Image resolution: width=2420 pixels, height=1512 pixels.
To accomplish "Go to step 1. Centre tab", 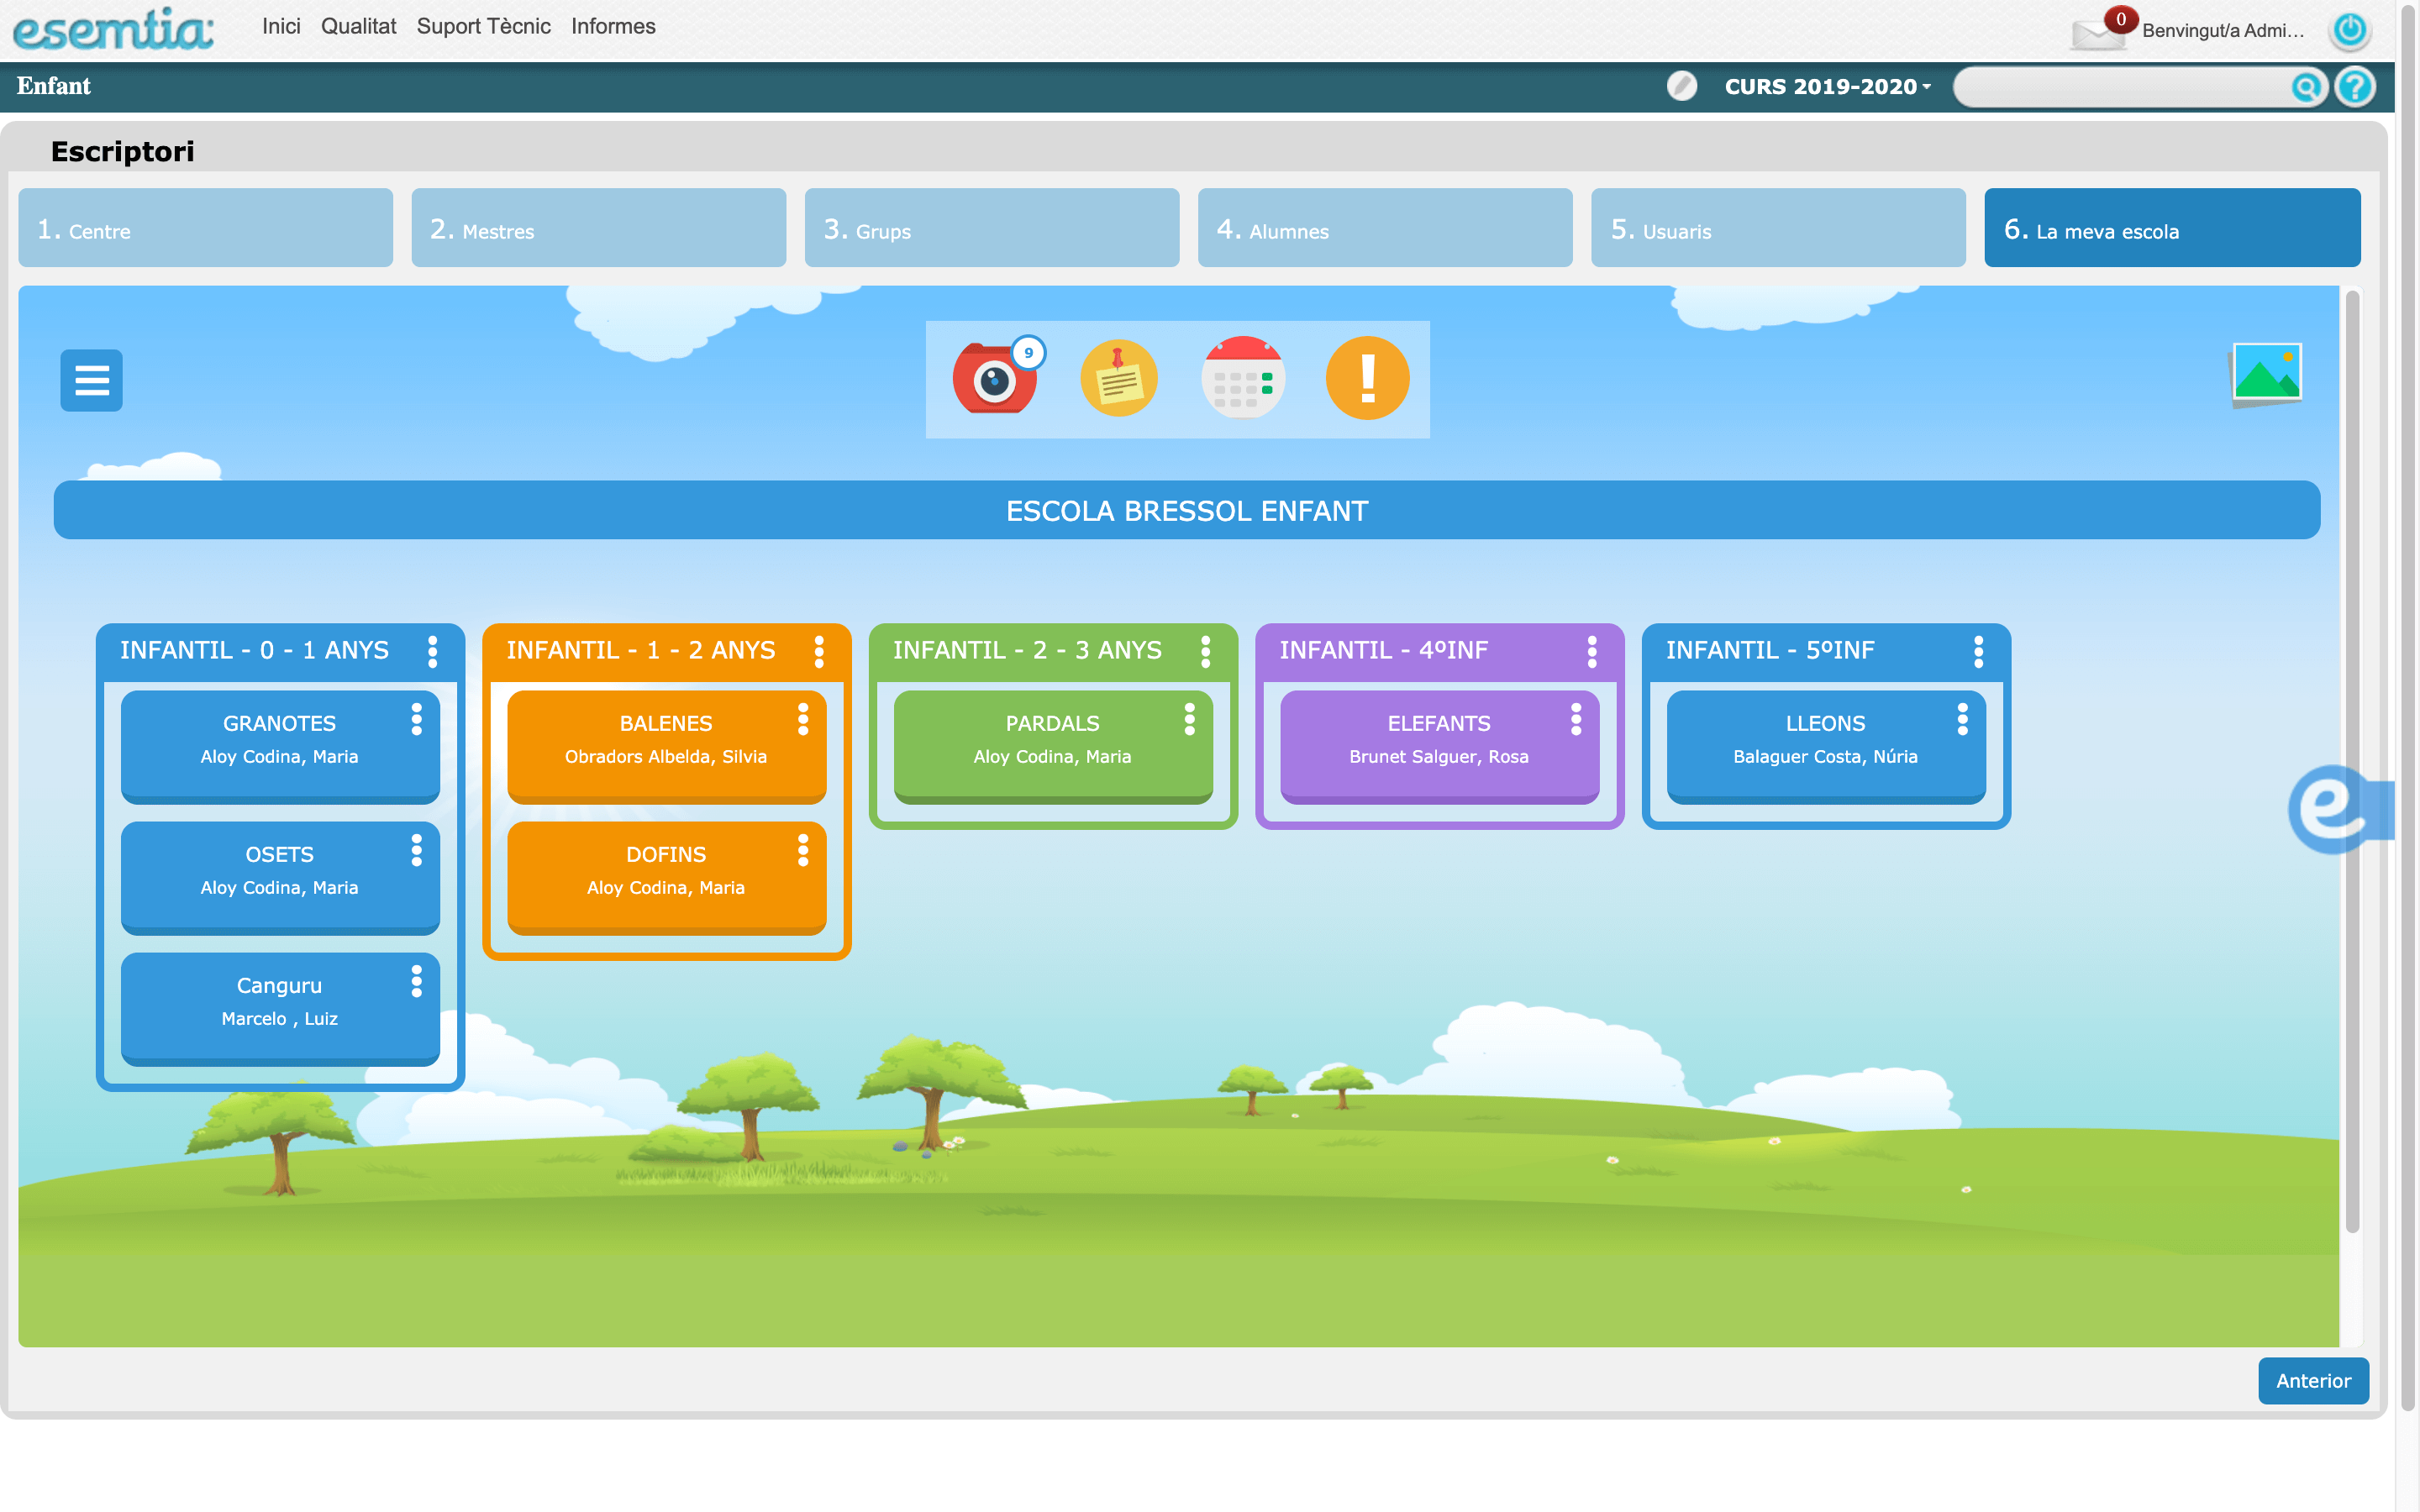I will (205, 228).
